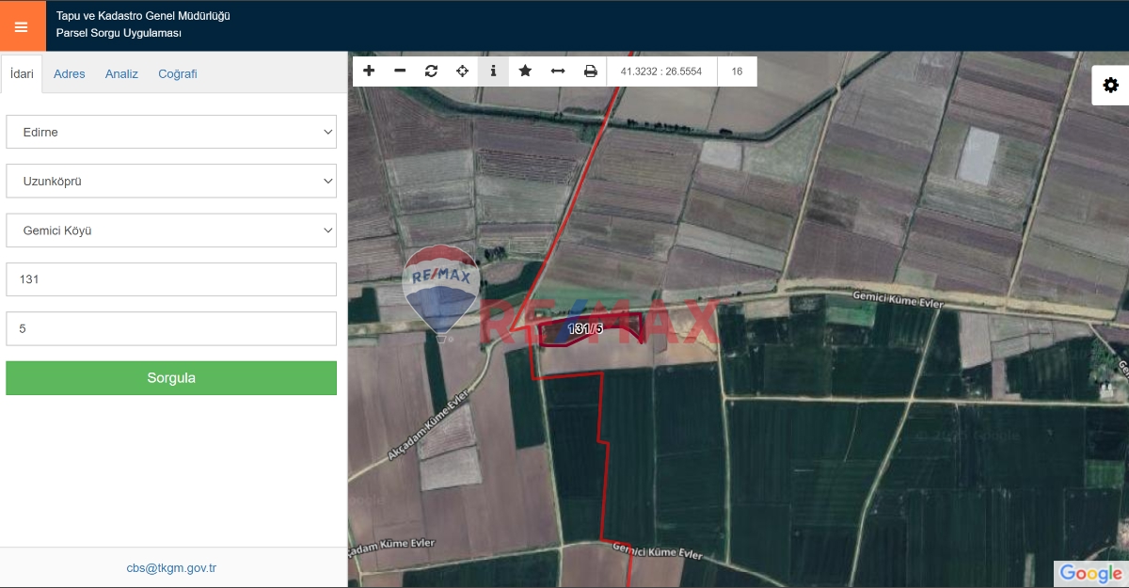1129x588 pixels.
Task: Switch to the Analiz tab
Action: pyautogui.click(x=121, y=73)
